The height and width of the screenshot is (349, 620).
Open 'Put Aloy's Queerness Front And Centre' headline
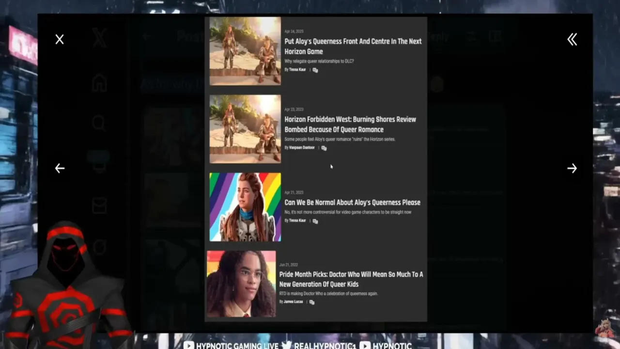pos(353,47)
